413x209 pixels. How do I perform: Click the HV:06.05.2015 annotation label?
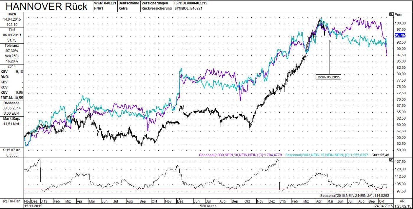tap(328, 77)
